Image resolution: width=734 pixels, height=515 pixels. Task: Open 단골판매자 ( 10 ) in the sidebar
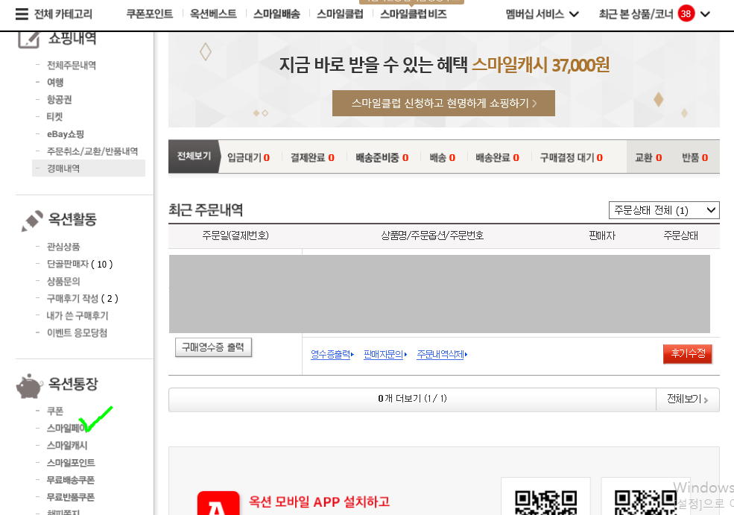click(x=80, y=264)
